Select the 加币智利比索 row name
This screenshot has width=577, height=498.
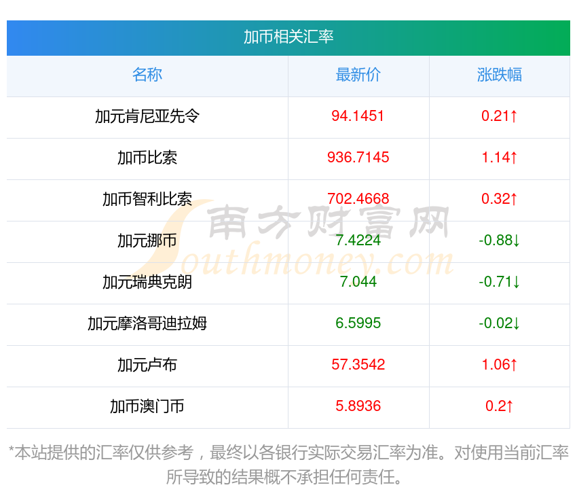tap(147, 199)
